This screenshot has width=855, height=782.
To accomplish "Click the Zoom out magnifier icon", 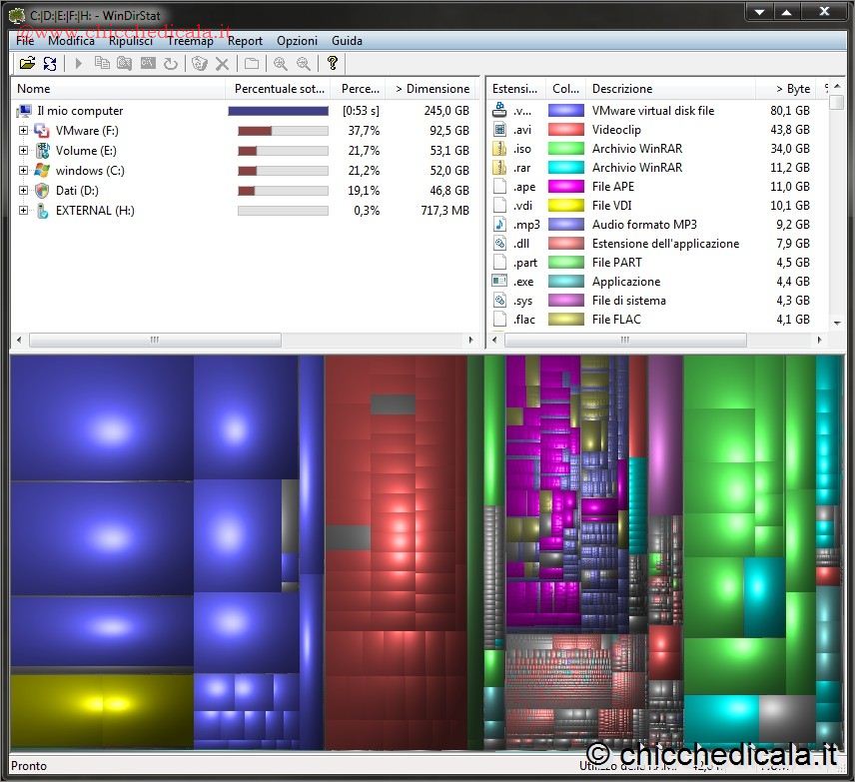I will pyautogui.click(x=302, y=64).
